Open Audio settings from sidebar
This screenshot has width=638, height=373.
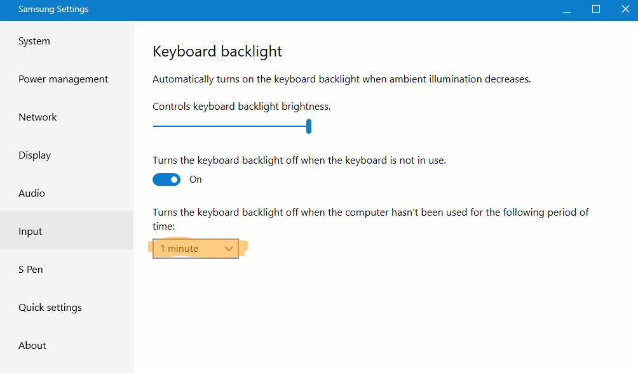(x=32, y=193)
